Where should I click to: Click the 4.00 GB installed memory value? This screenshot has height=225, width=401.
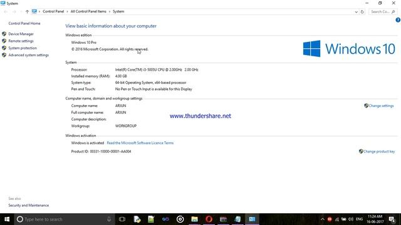click(121, 76)
